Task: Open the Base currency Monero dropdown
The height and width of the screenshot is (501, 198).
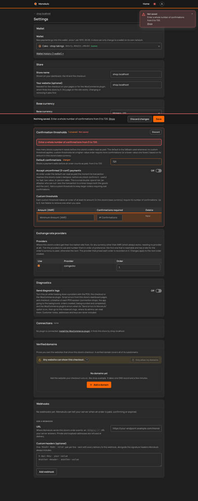Action: [136, 113]
